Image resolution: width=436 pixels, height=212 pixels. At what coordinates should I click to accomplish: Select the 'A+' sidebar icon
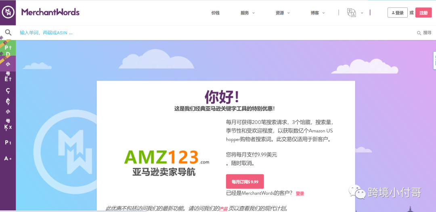pyautogui.click(x=8, y=158)
